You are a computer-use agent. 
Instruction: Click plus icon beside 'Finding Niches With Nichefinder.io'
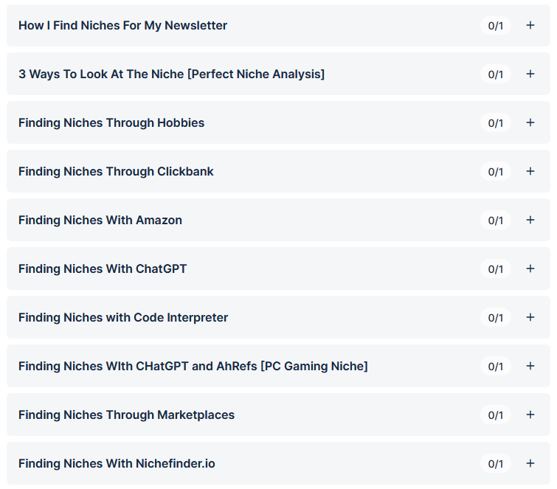pos(530,463)
